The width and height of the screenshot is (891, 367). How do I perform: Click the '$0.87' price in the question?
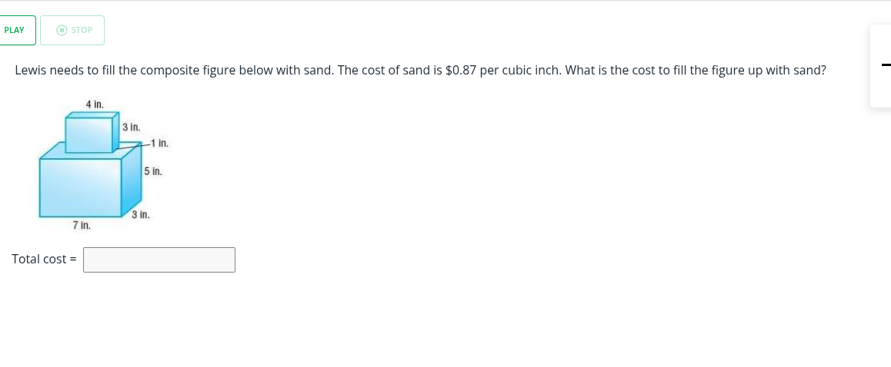tap(462, 70)
